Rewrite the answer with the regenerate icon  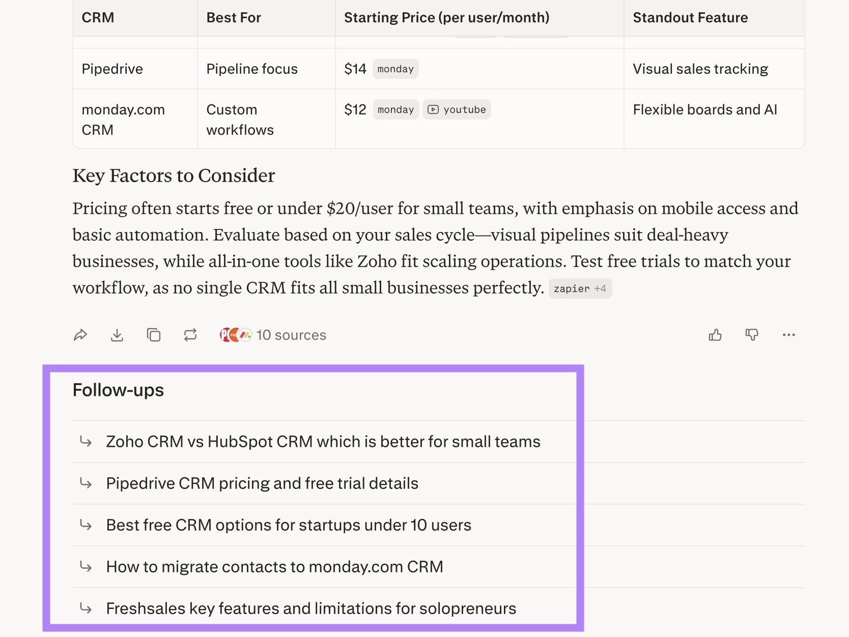pos(190,335)
